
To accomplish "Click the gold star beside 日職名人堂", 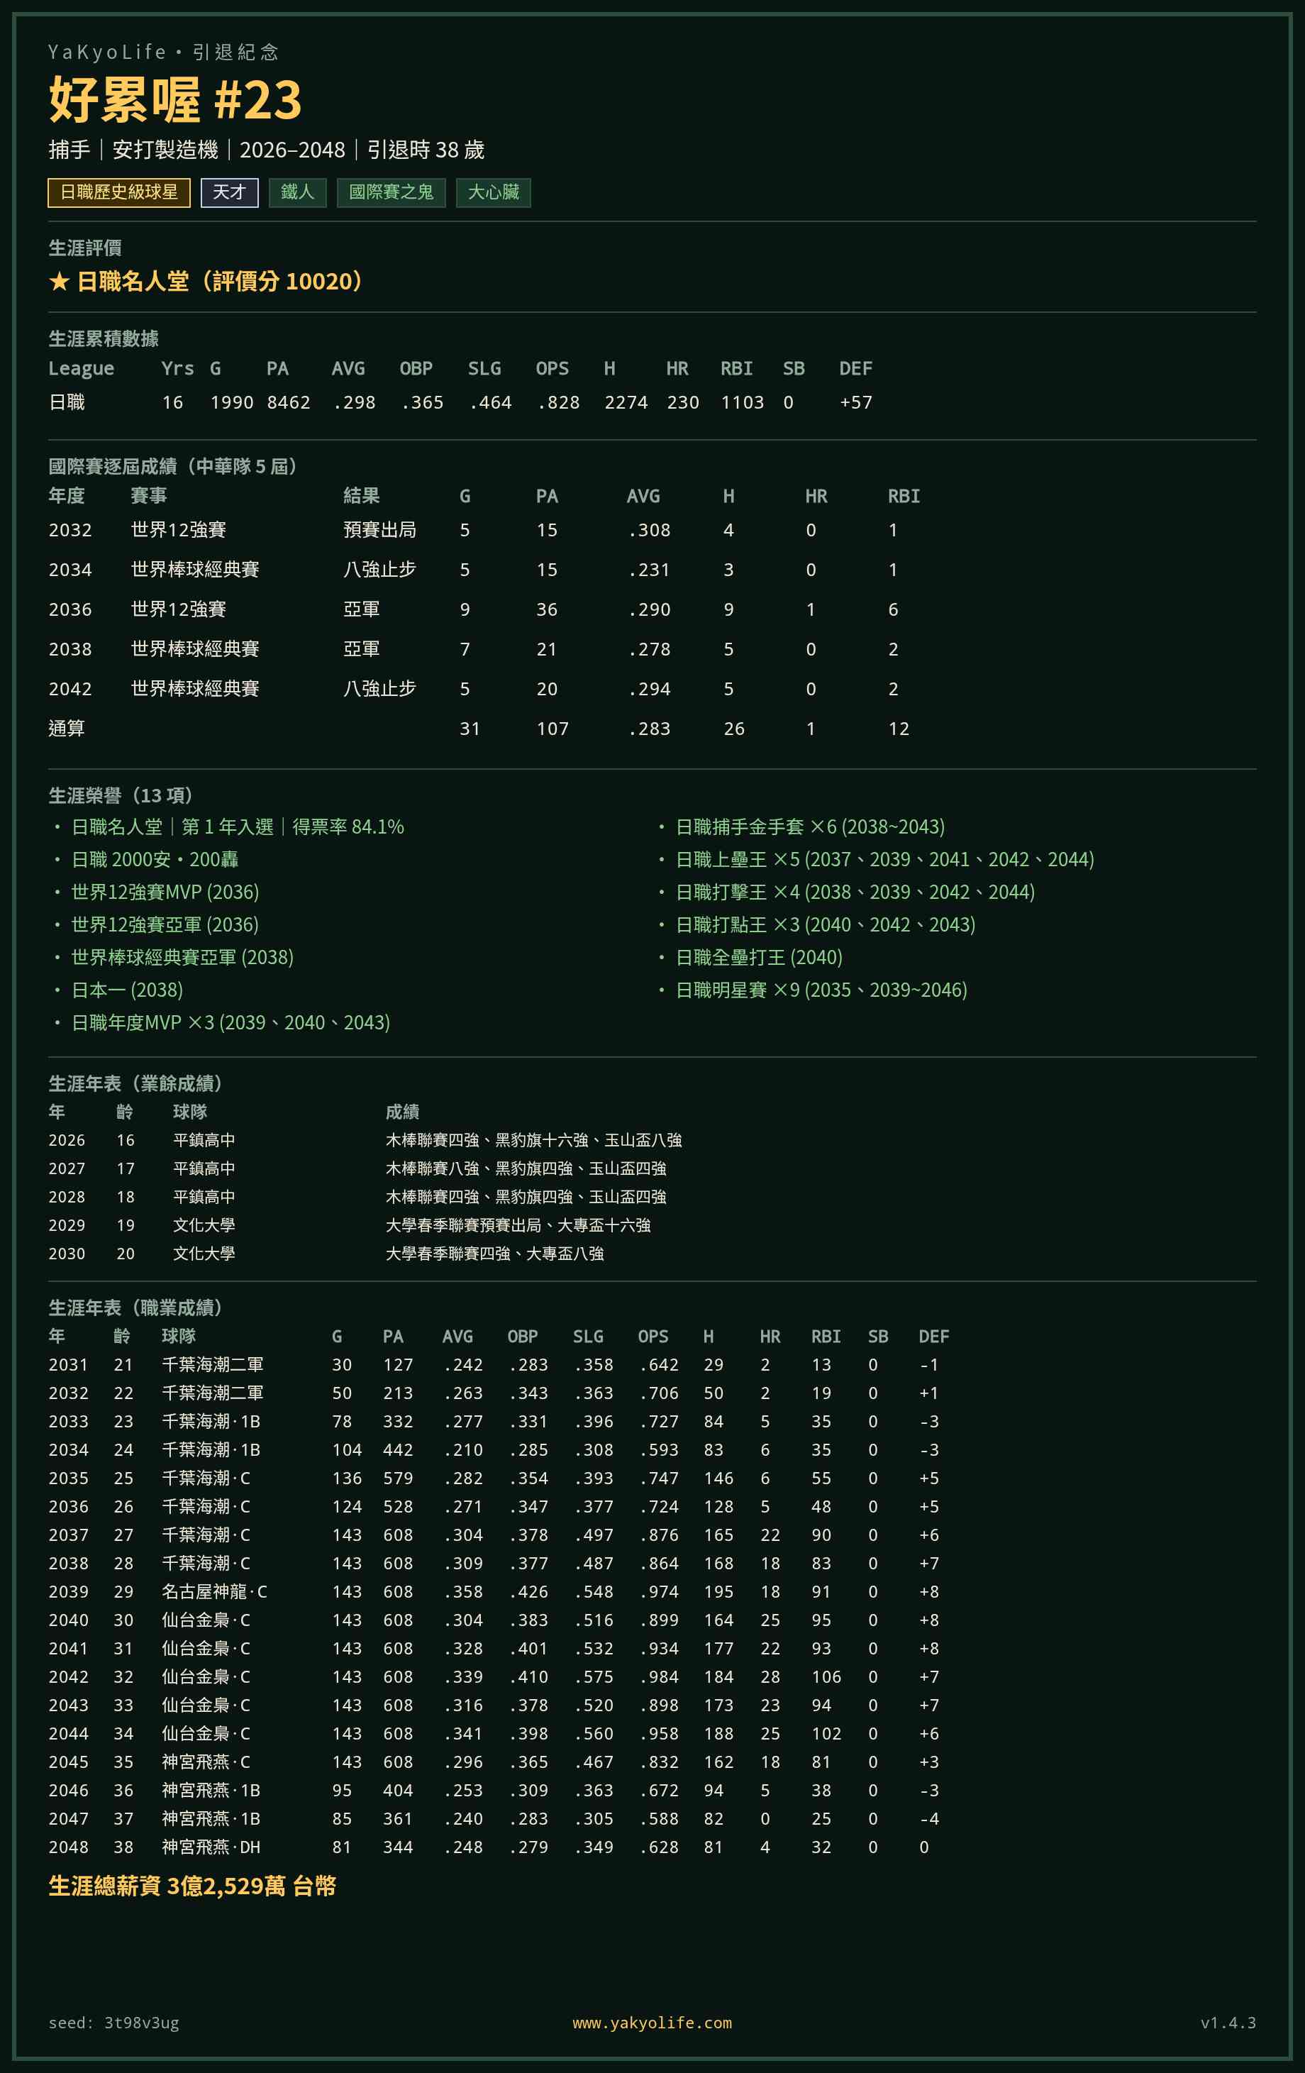I will (x=59, y=282).
